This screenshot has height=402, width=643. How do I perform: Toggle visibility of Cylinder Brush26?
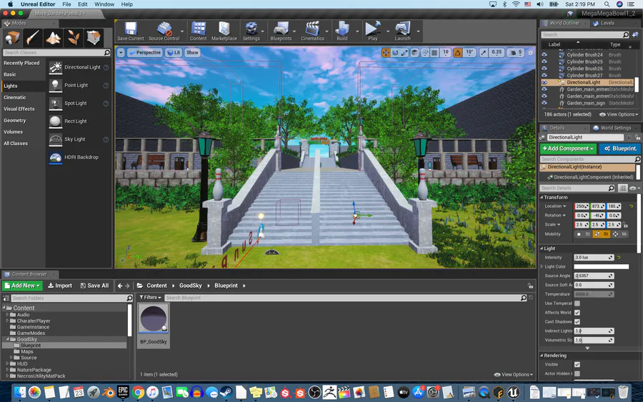544,69
